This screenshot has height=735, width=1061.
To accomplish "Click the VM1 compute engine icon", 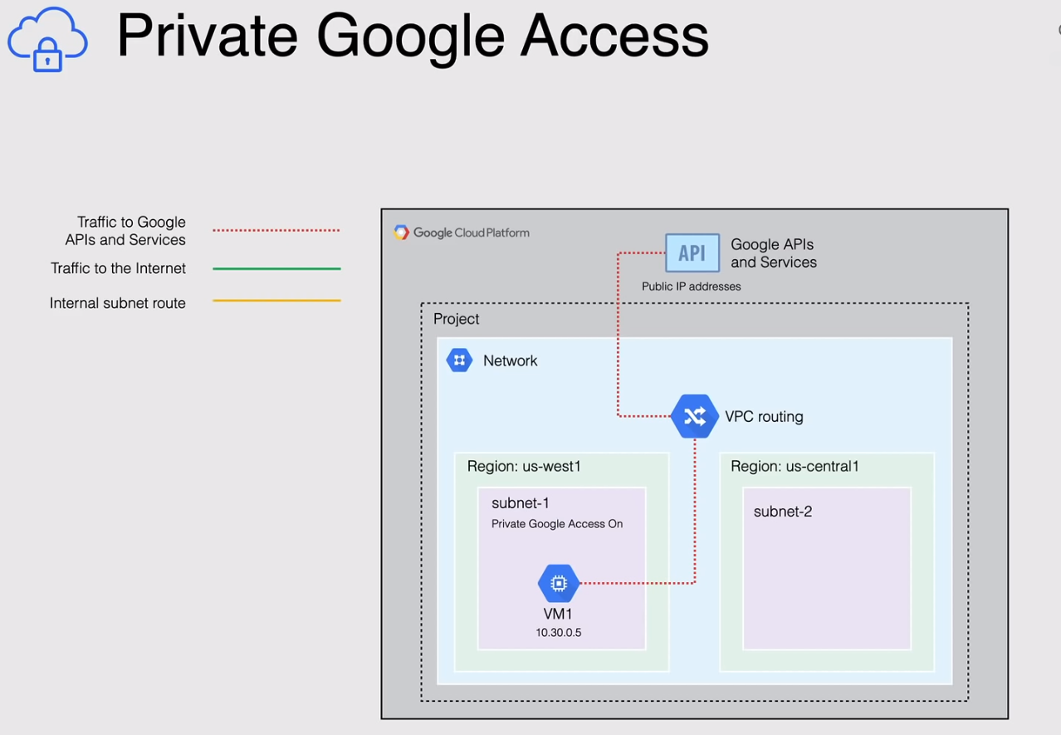I will point(559,584).
